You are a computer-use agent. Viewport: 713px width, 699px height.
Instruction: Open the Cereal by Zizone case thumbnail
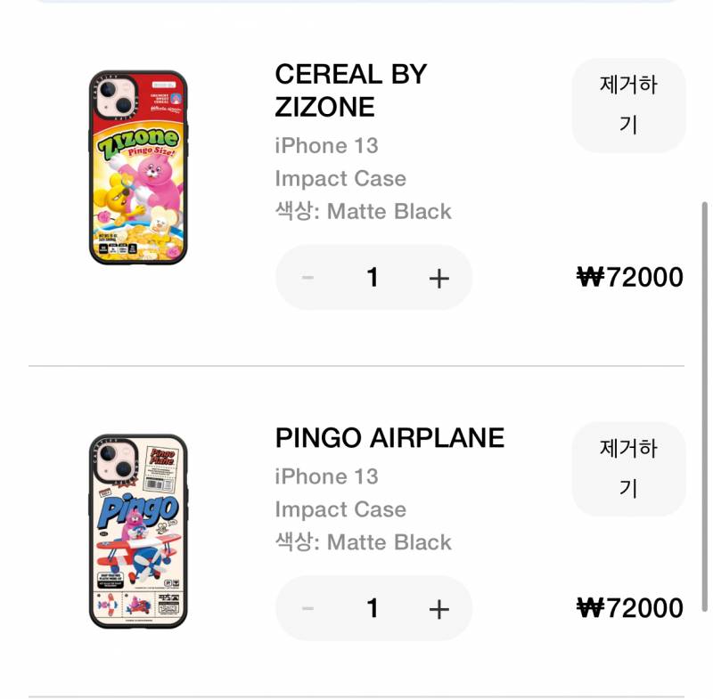138,167
